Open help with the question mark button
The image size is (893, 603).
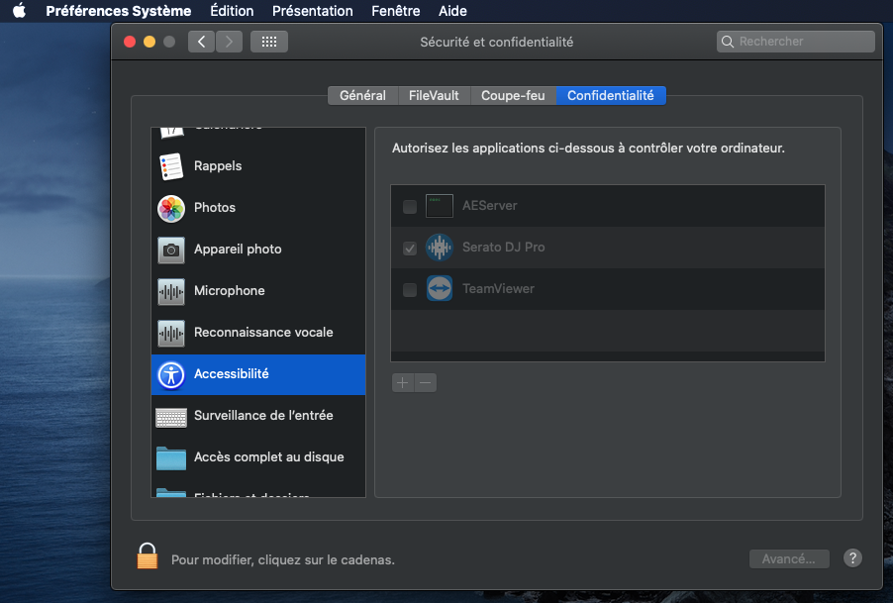click(x=852, y=558)
